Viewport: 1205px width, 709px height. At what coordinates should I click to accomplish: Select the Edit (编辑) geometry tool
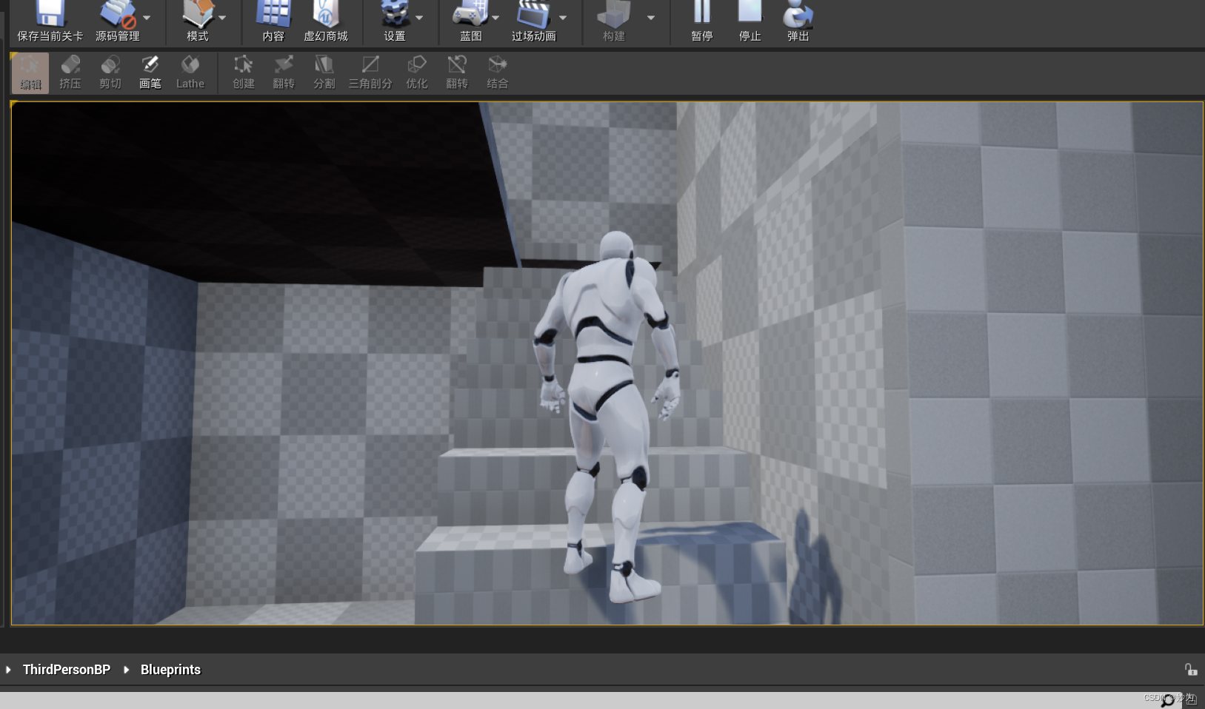(30, 73)
